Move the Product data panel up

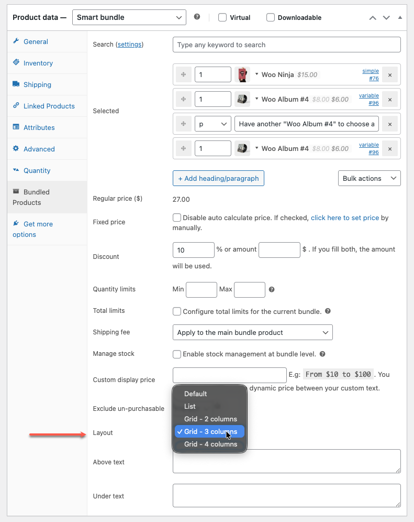pyautogui.click(x=373, y=17)
